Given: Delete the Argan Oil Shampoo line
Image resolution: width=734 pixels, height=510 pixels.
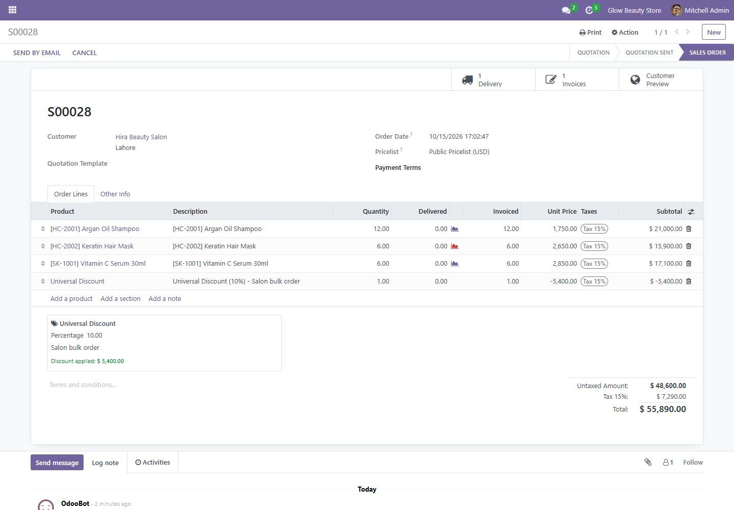Looking at the screenshot, I should 689,229.
